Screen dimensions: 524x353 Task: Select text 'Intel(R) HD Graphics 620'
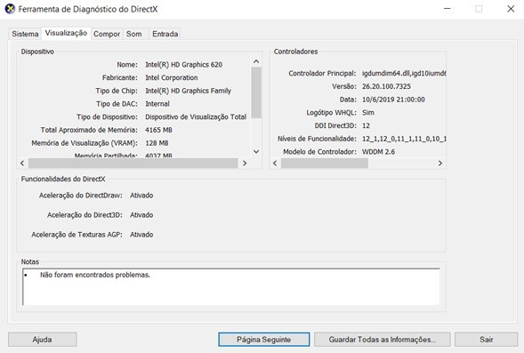183,65
